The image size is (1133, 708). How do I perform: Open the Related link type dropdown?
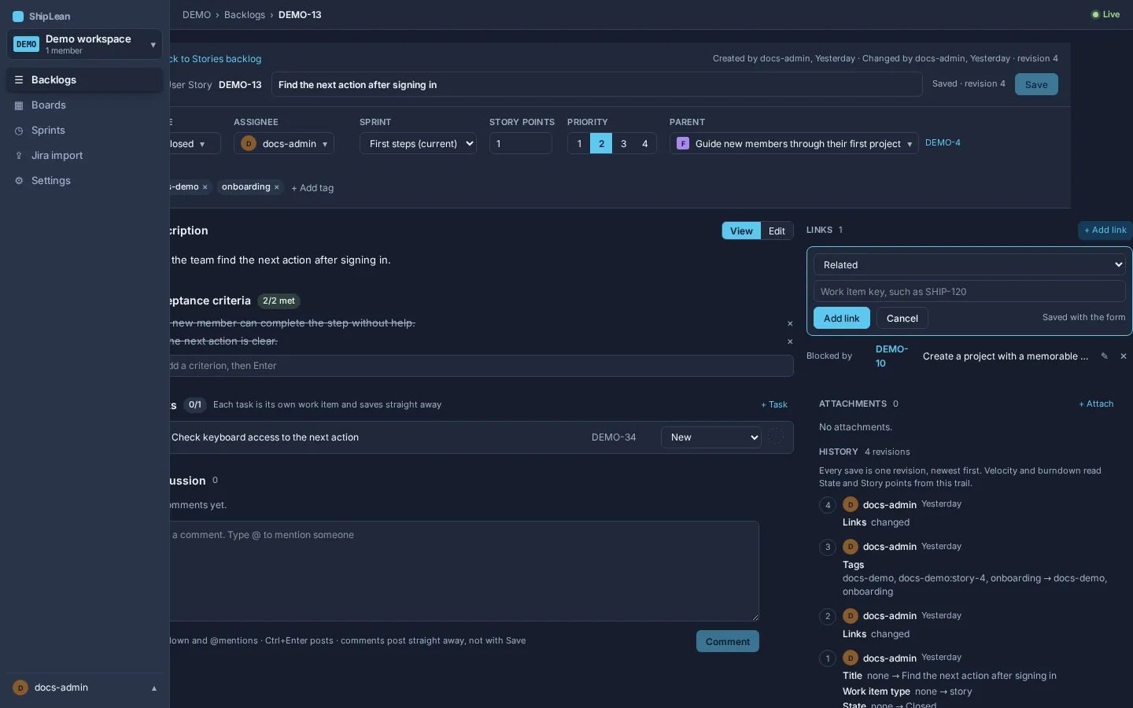tap(969, 265)
